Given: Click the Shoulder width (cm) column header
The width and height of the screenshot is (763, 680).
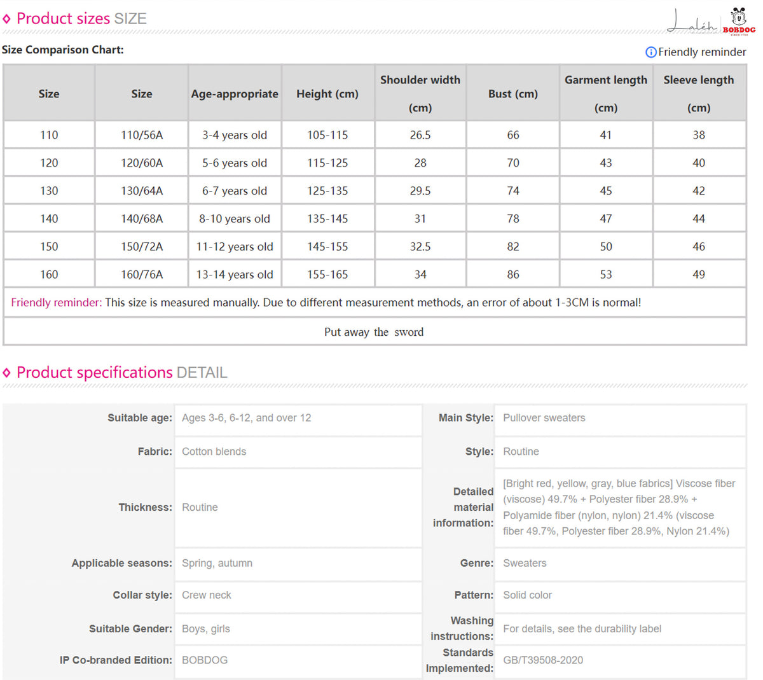Looking at the screenshot, I should (420, 94).
